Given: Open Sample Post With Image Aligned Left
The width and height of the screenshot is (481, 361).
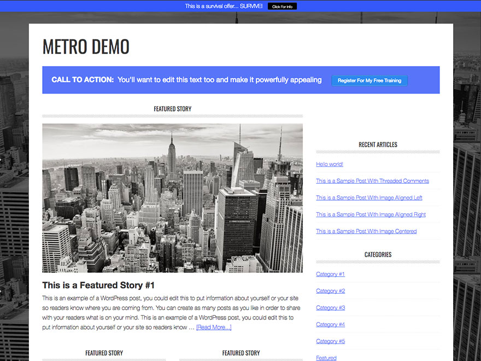Looking at the screenshot, I should 369,197.
